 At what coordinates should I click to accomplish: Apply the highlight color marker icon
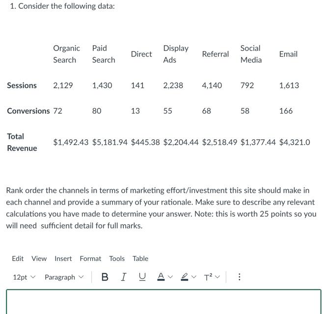point(185,277)
